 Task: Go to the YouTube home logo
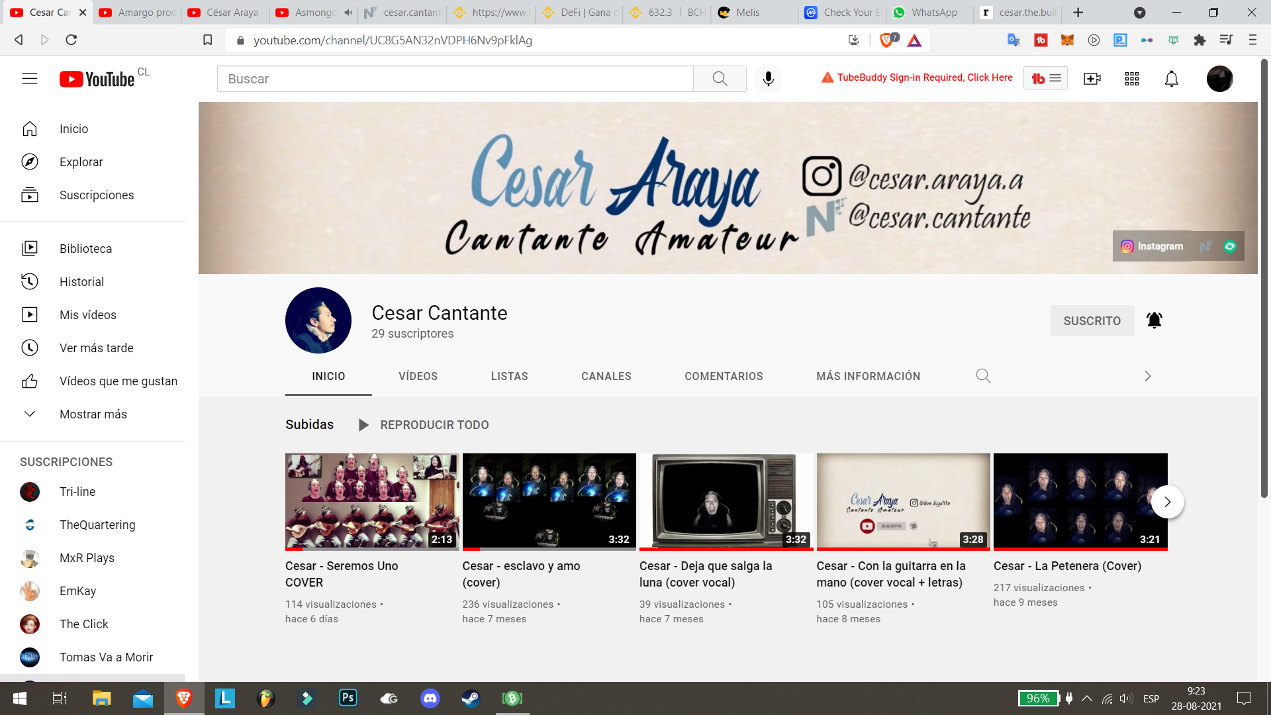[97, 79]
